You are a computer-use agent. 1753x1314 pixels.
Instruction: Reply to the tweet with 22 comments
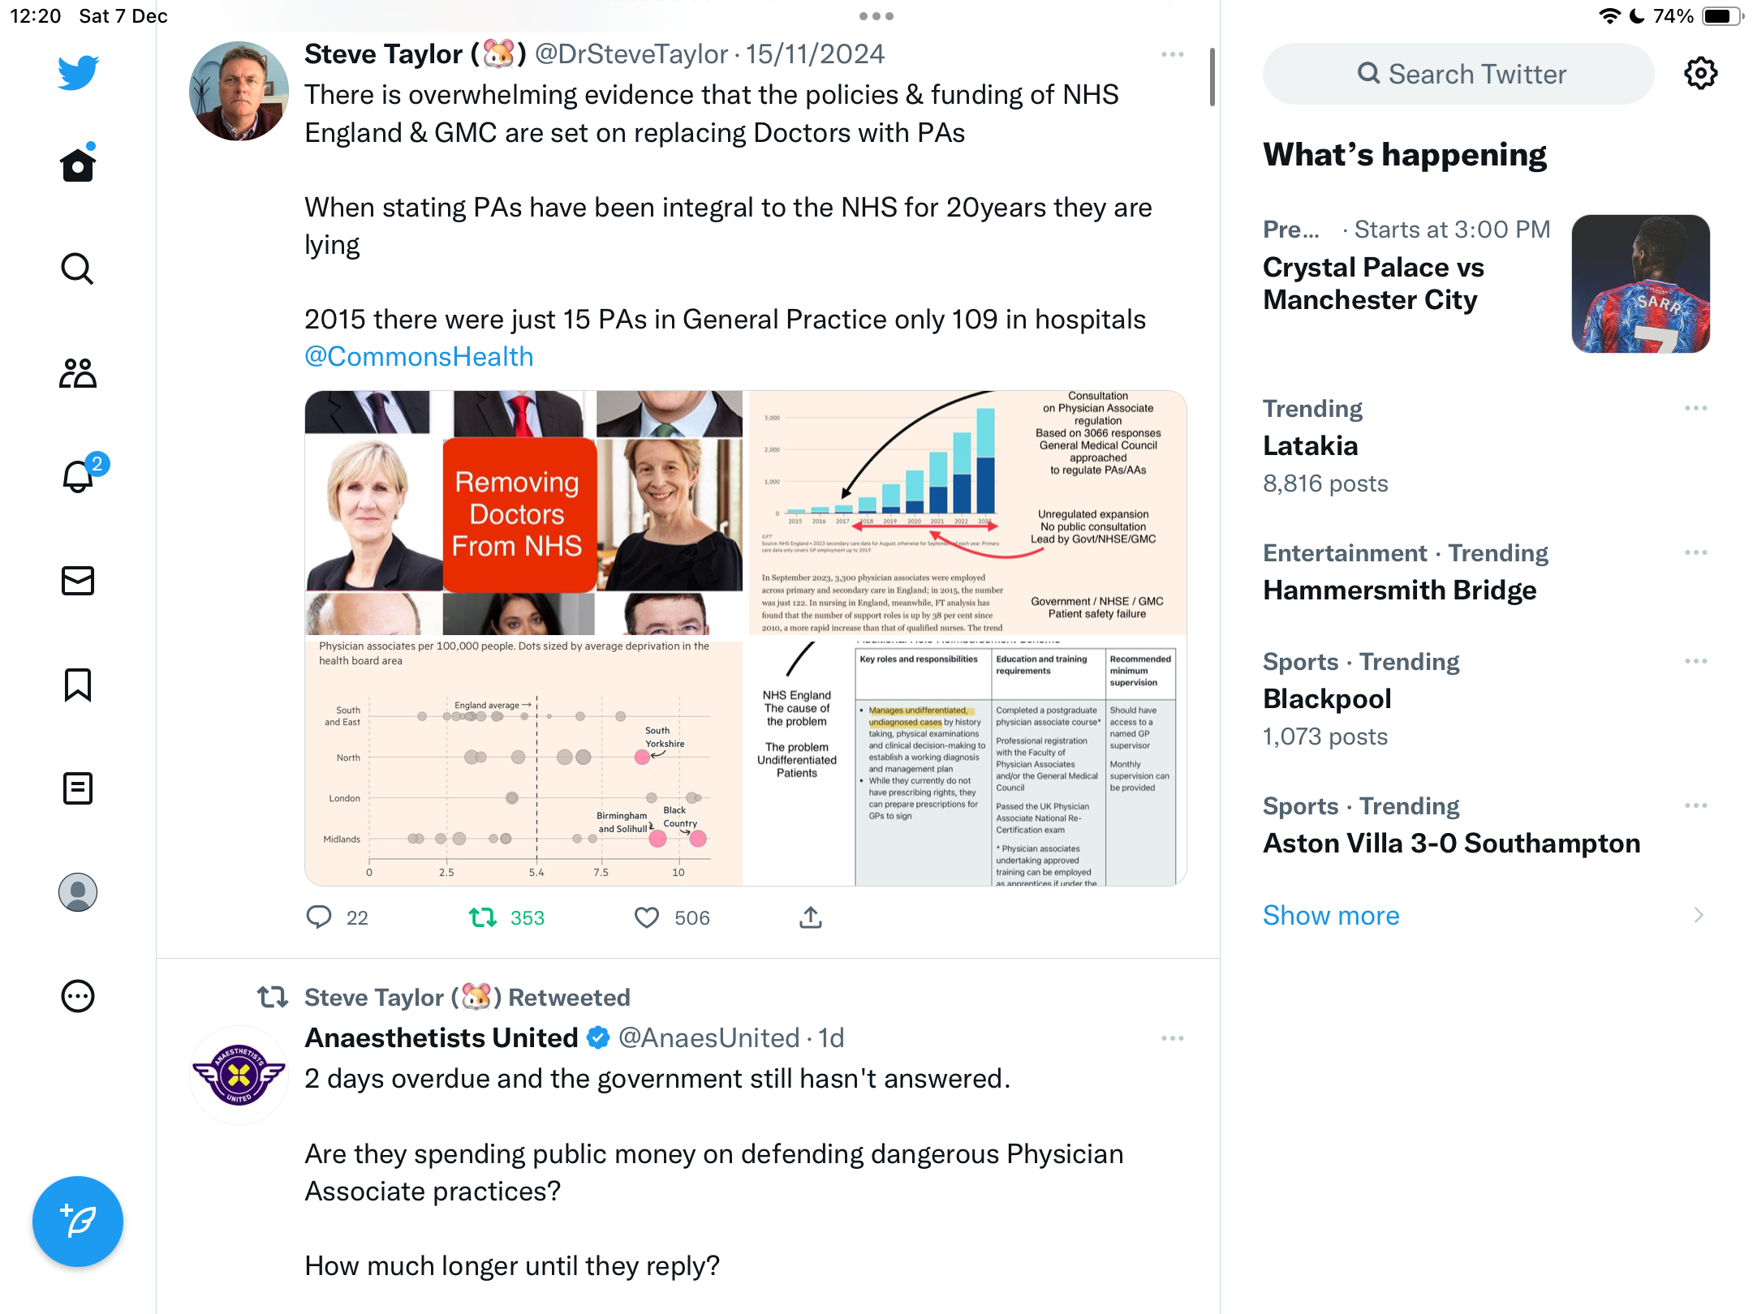click(319, 917)
